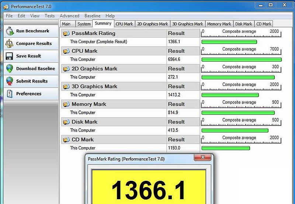Viewport: 295px width, 204px height.
Task: Switch to the CD Mark tab
Action: [264, 24]
